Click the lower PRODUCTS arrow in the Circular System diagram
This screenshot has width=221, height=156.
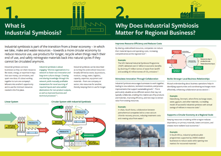pyautogui.click(x=63, y=132)
